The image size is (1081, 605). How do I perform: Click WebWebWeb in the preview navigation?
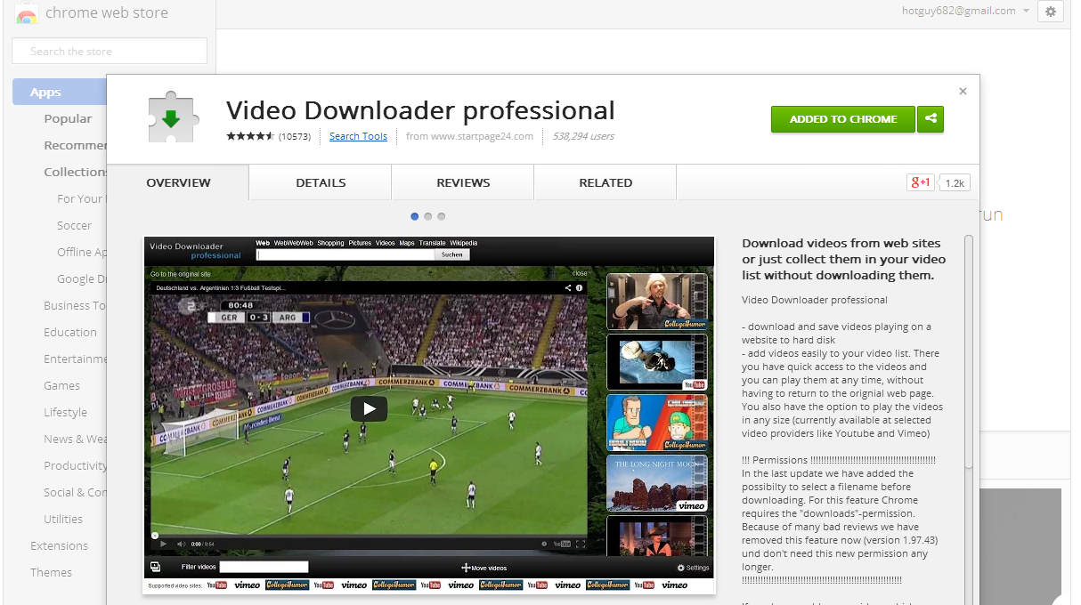[293, 243]
